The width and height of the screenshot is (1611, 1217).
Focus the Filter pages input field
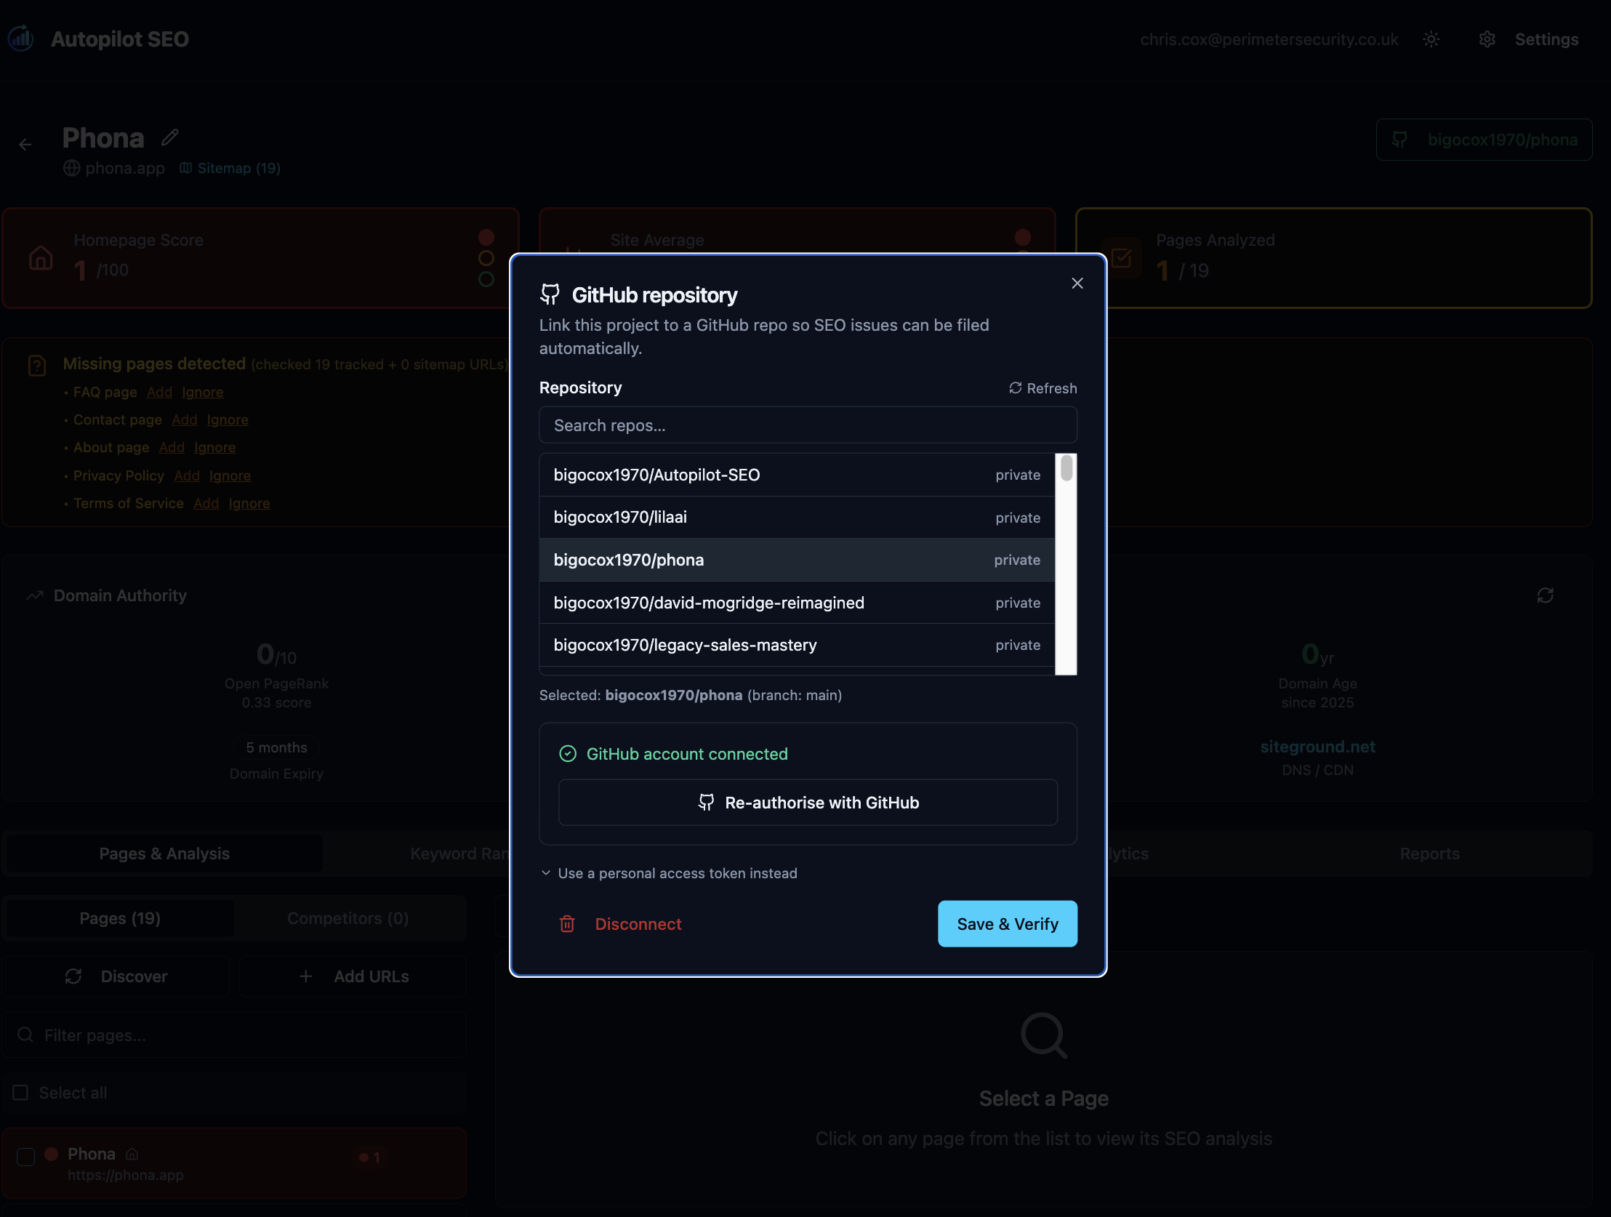234,1036
